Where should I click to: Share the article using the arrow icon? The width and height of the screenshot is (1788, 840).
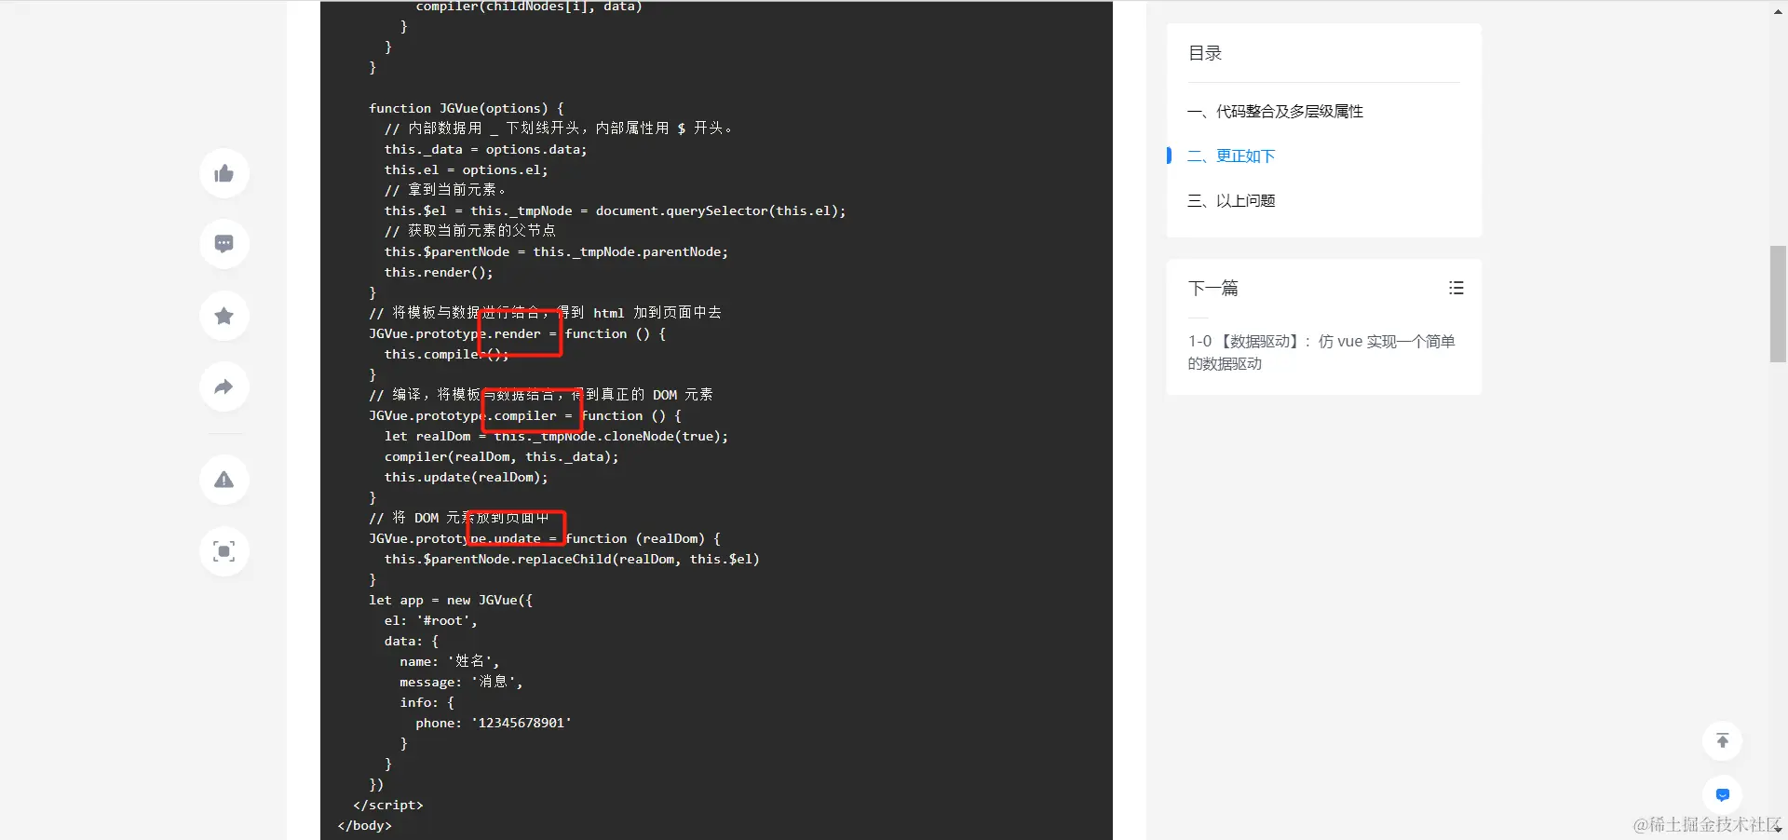pos(224,386)
